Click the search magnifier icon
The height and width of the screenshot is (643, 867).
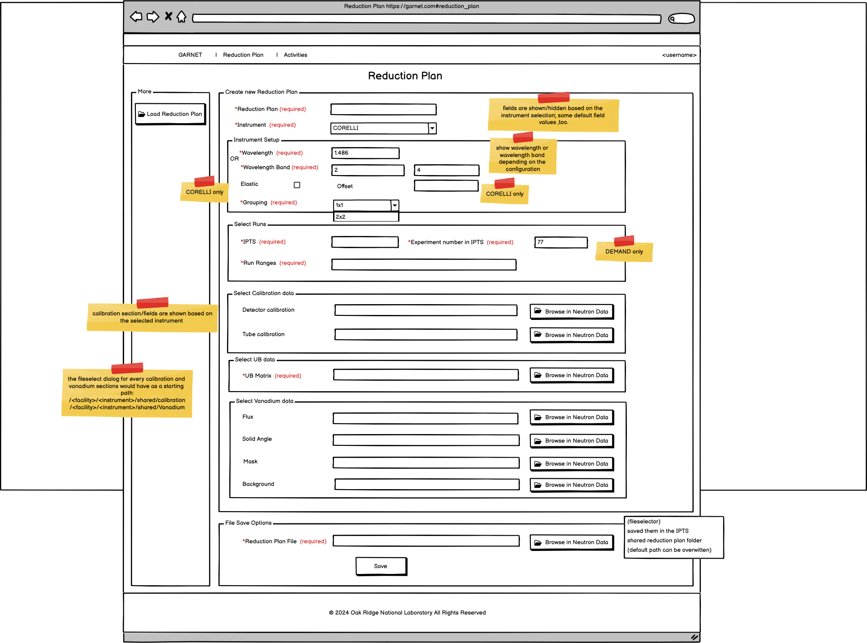pos(673,19)
